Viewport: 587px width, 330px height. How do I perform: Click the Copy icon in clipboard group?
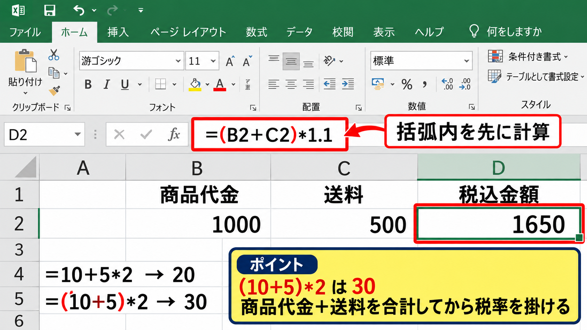tap(54, 73)
